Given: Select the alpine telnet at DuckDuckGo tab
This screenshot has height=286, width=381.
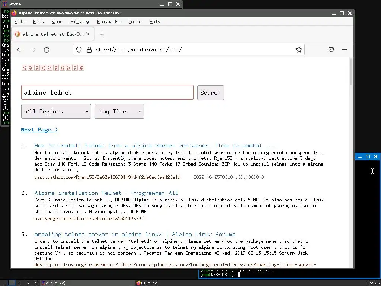Looking at the screenshot, I should (52, 34).
